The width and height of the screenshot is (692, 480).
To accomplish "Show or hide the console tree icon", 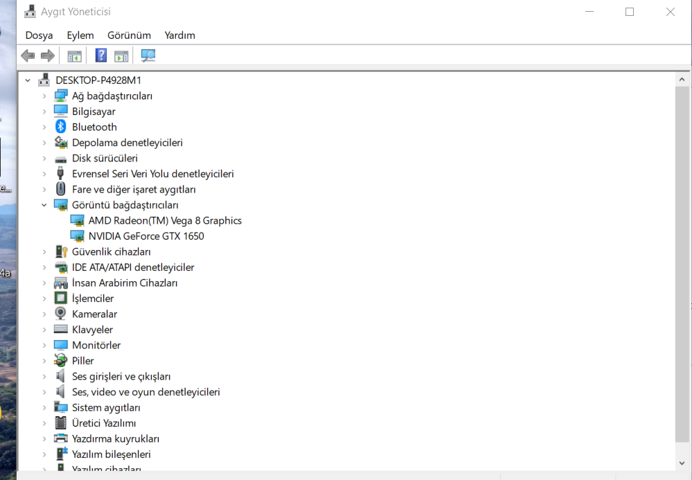I will pyautogui.click(x=74, y=56).
